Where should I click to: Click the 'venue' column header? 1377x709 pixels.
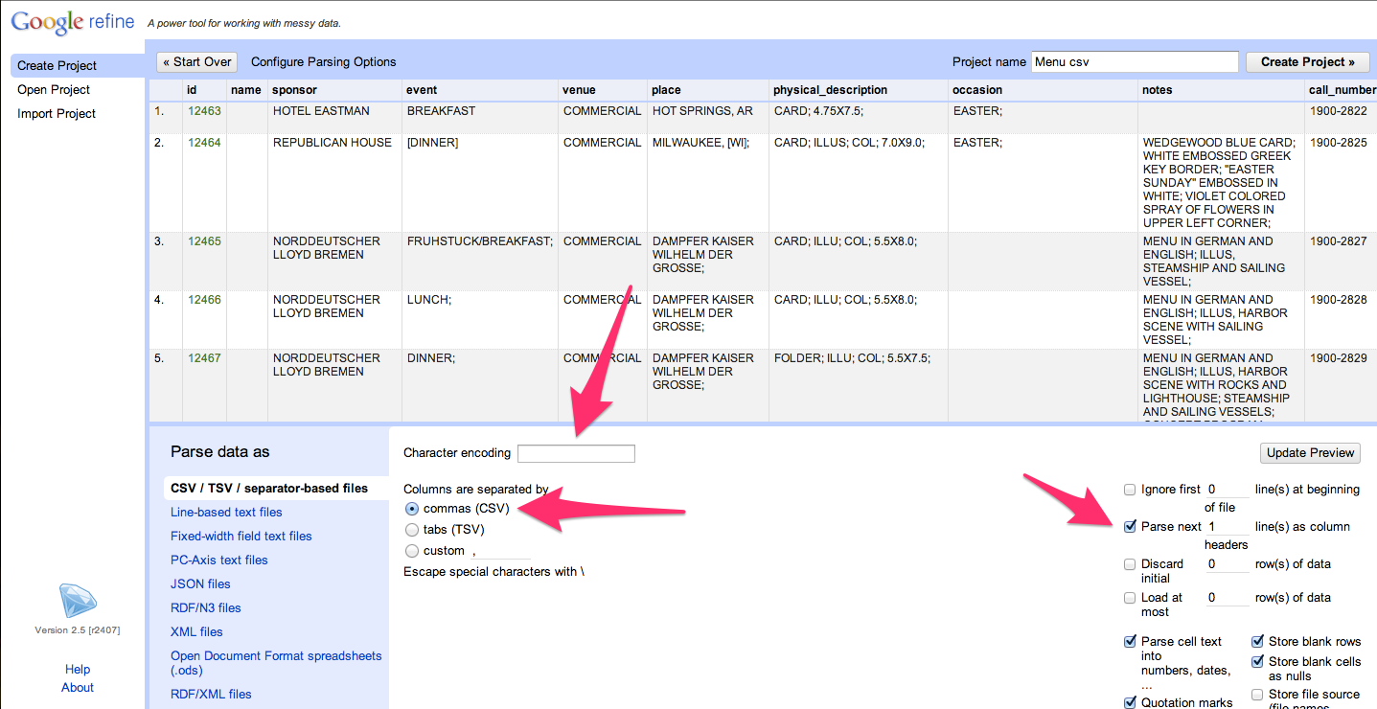tap(580, 90)
